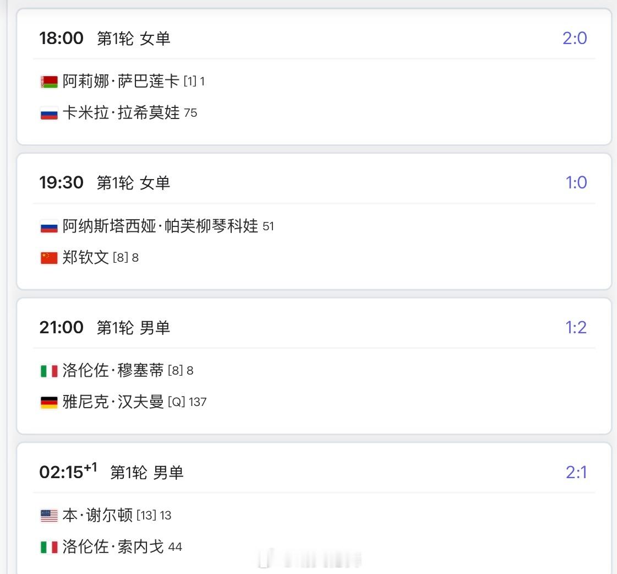Tap the Russian flag next to 帕芙柳琴科娃
This screenshot has height=574, width=617.
point(49,226)
